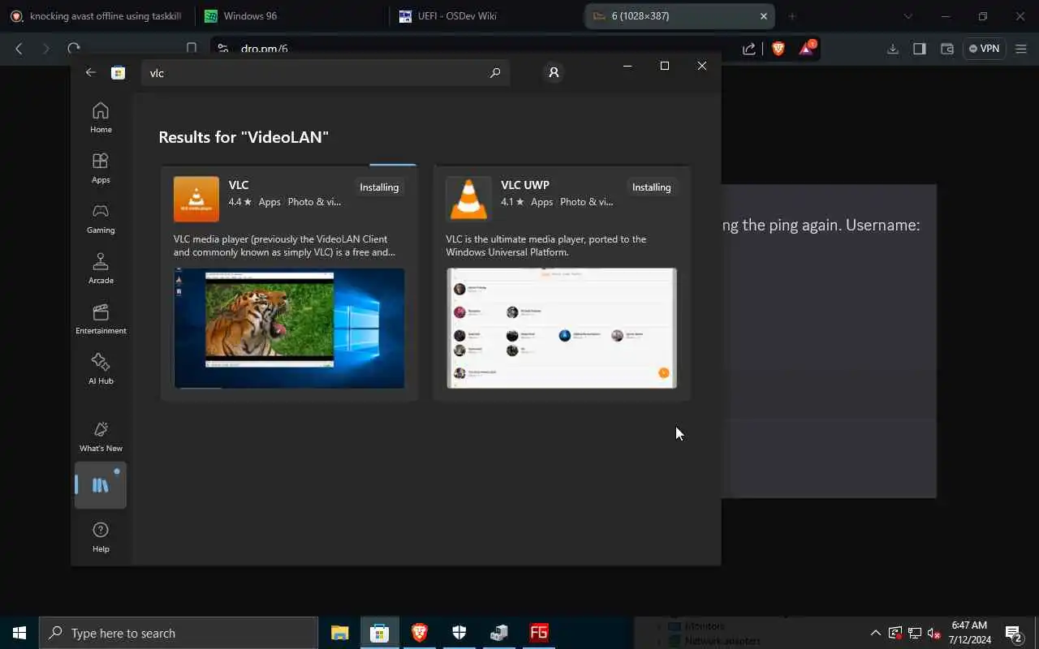1039x649 pixels.
Task: Click browser back navigation arrow
Action: [x=19, y=49]
